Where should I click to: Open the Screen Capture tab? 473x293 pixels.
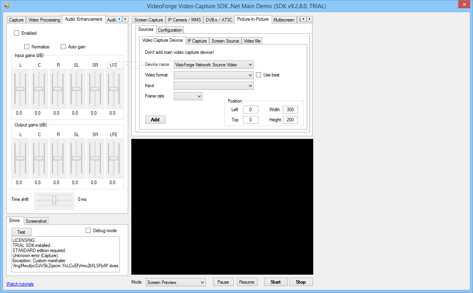(149, 20)
